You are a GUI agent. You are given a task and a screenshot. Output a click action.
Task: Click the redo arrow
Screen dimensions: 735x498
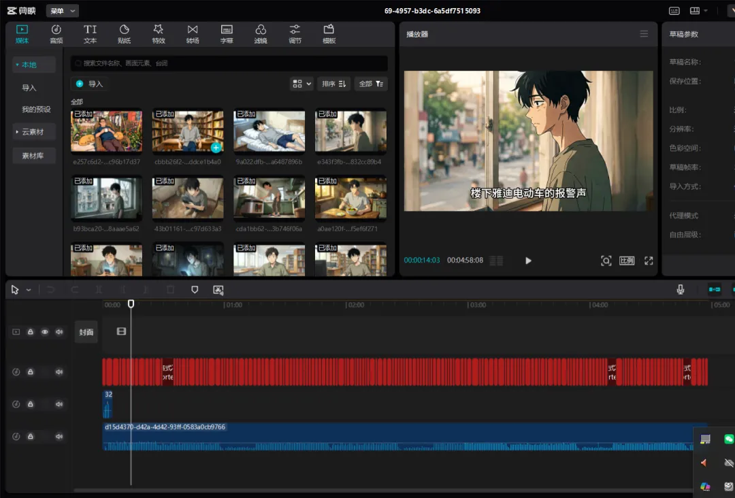[x=75, y=290]
